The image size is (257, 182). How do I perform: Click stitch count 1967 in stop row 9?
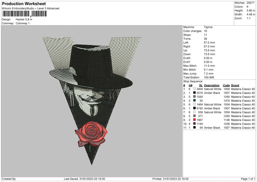click(200, 120)
